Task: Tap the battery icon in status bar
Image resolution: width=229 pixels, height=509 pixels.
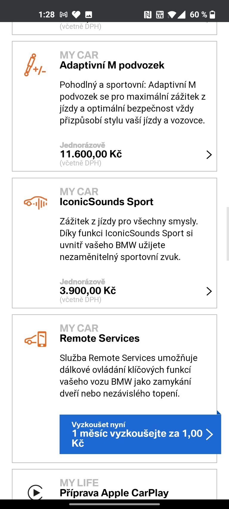Action: pyautogui.click(x=213, y=15)
